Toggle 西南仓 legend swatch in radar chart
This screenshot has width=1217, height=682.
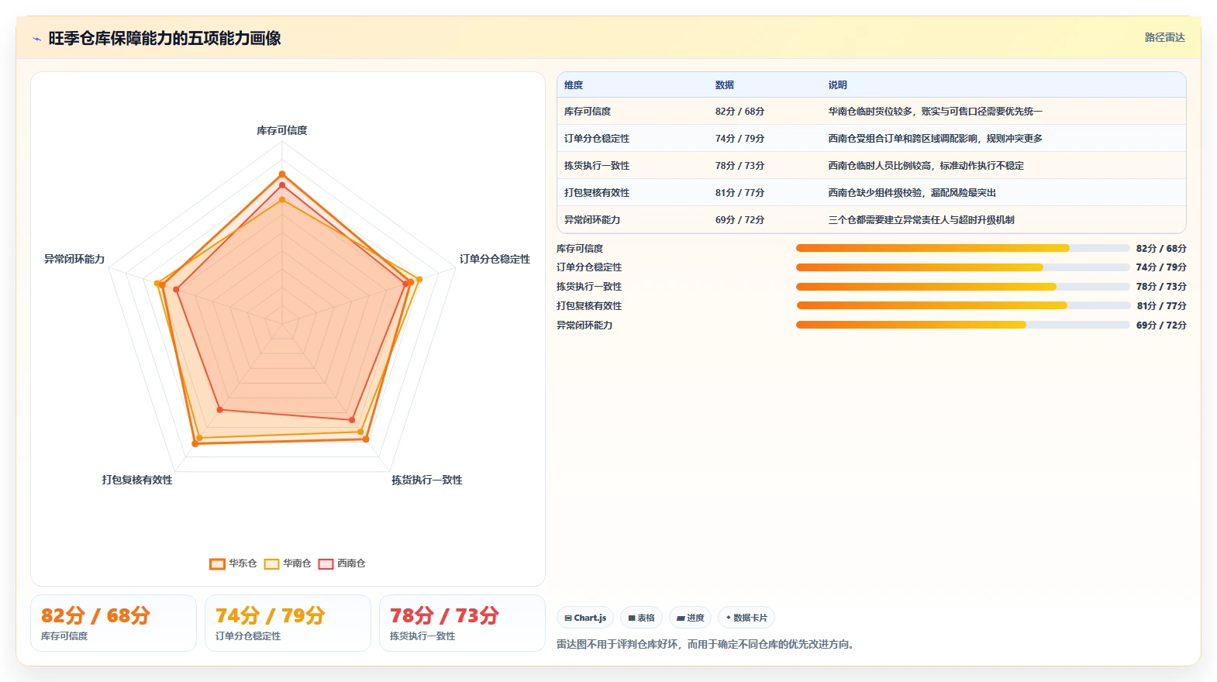(x=326, y=563)
